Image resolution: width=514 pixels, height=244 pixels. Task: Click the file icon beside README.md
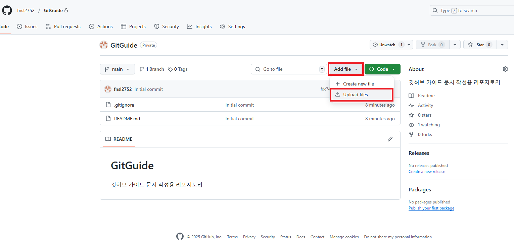click(108, 119)
